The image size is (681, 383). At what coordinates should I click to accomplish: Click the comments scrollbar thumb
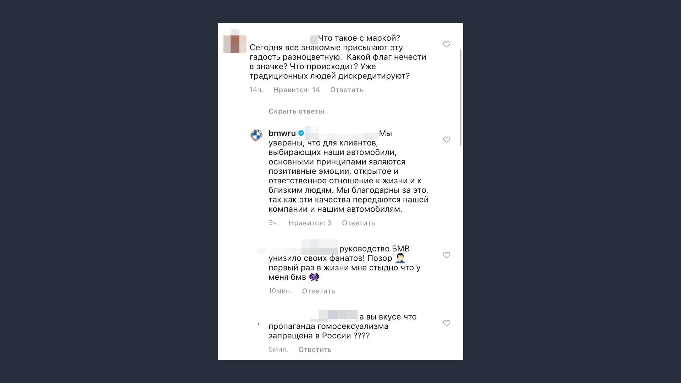click(x=460, y=98)
